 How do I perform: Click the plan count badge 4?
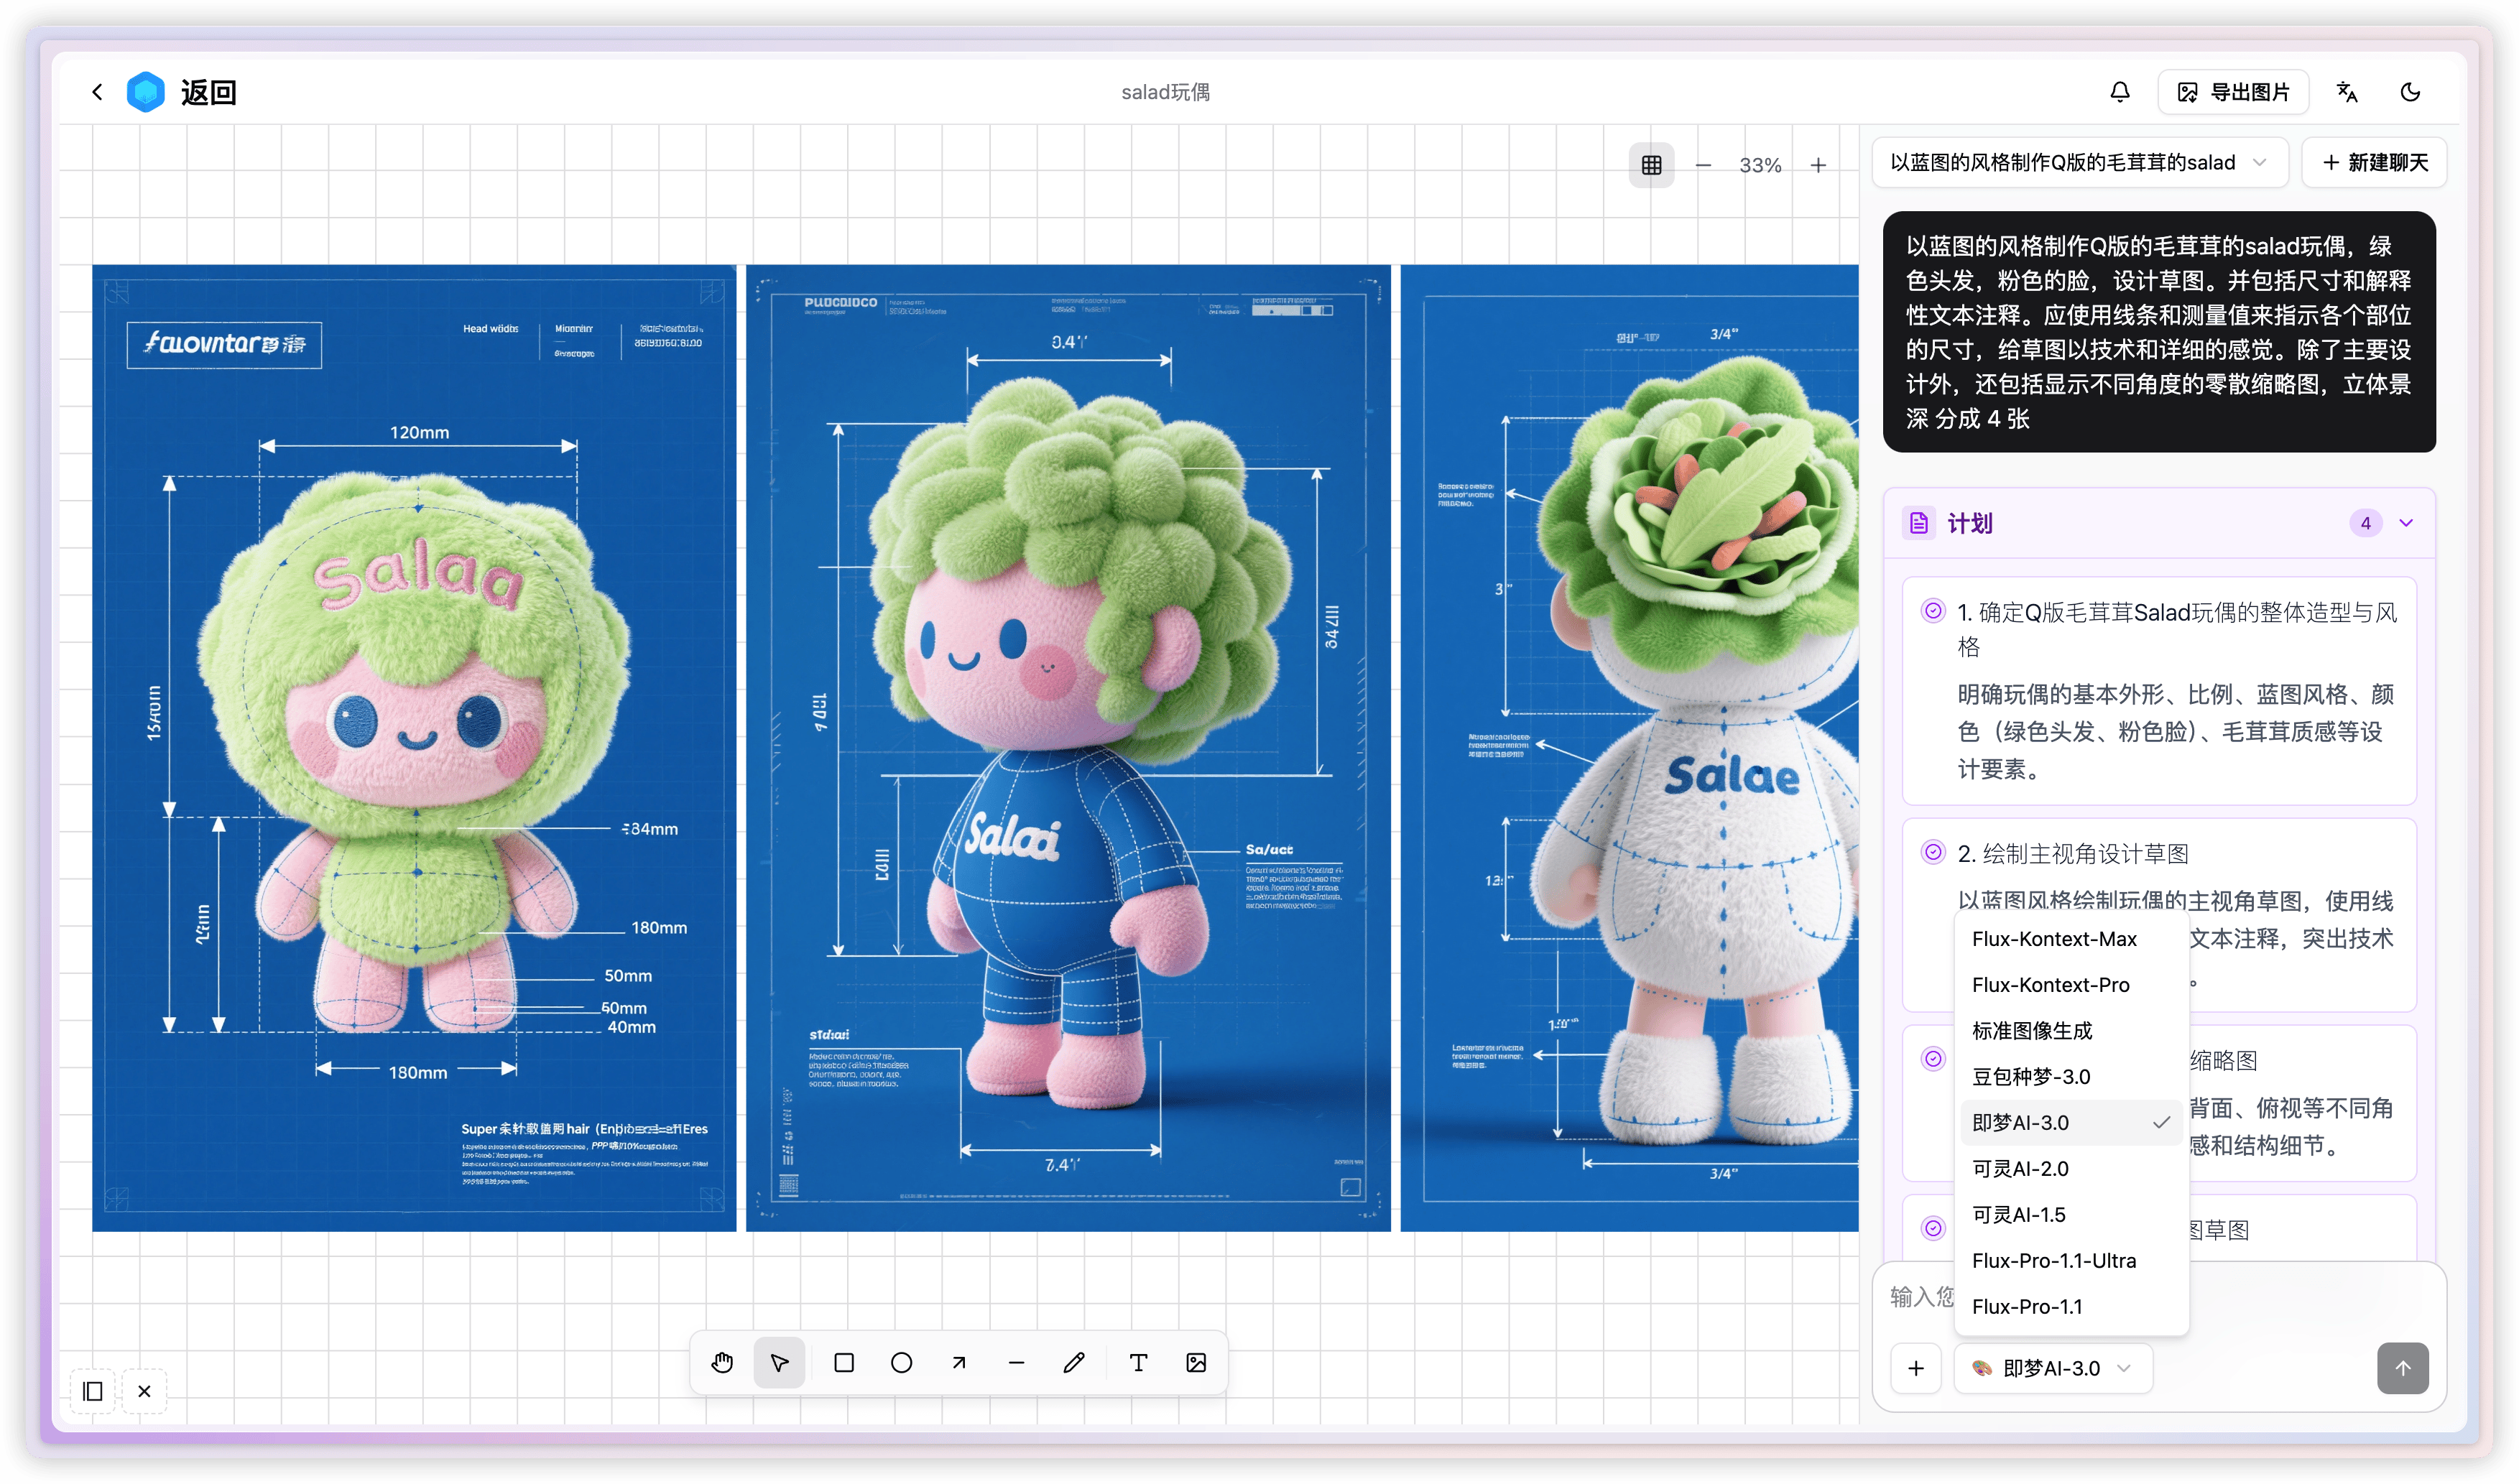[x=2365, y=523]
